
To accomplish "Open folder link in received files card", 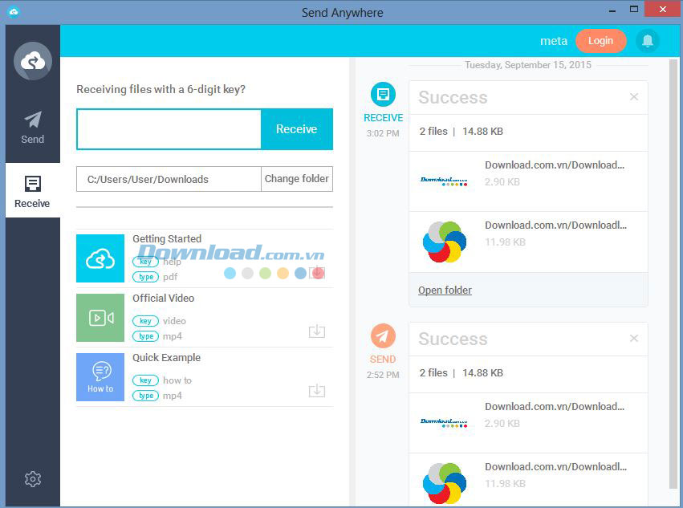I will tap(445, 291).
